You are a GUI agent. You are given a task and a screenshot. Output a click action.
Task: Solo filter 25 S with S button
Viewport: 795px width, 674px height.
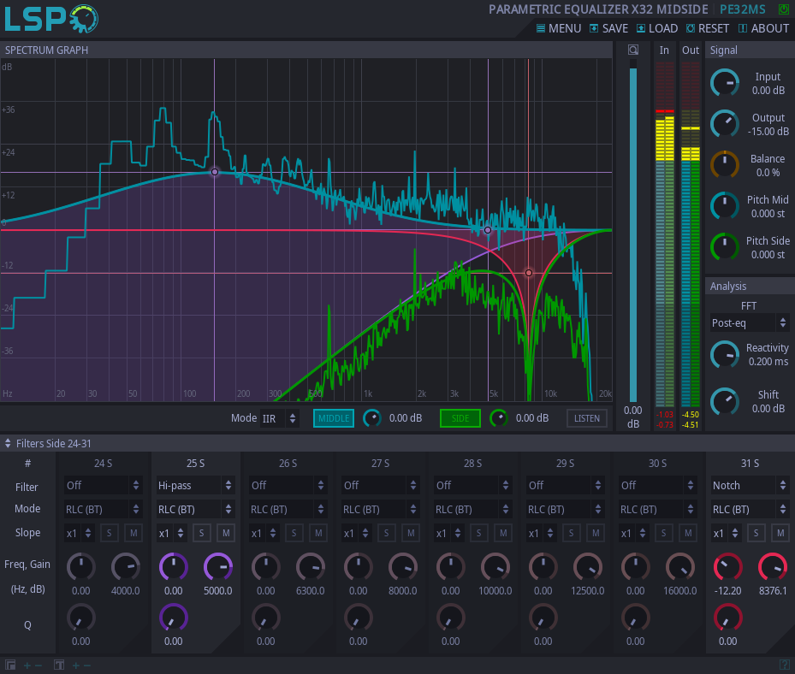click(201, 533)
